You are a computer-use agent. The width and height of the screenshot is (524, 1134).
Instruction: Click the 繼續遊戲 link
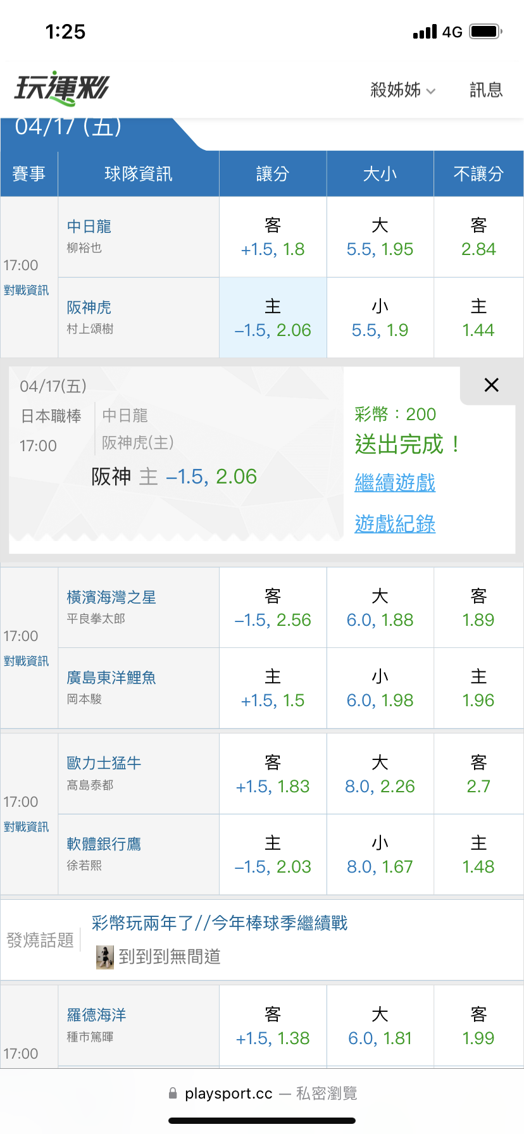(x=395, y=483)
